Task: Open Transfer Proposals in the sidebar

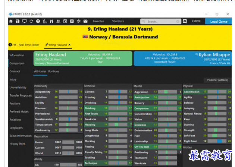Action: (21, 95)
